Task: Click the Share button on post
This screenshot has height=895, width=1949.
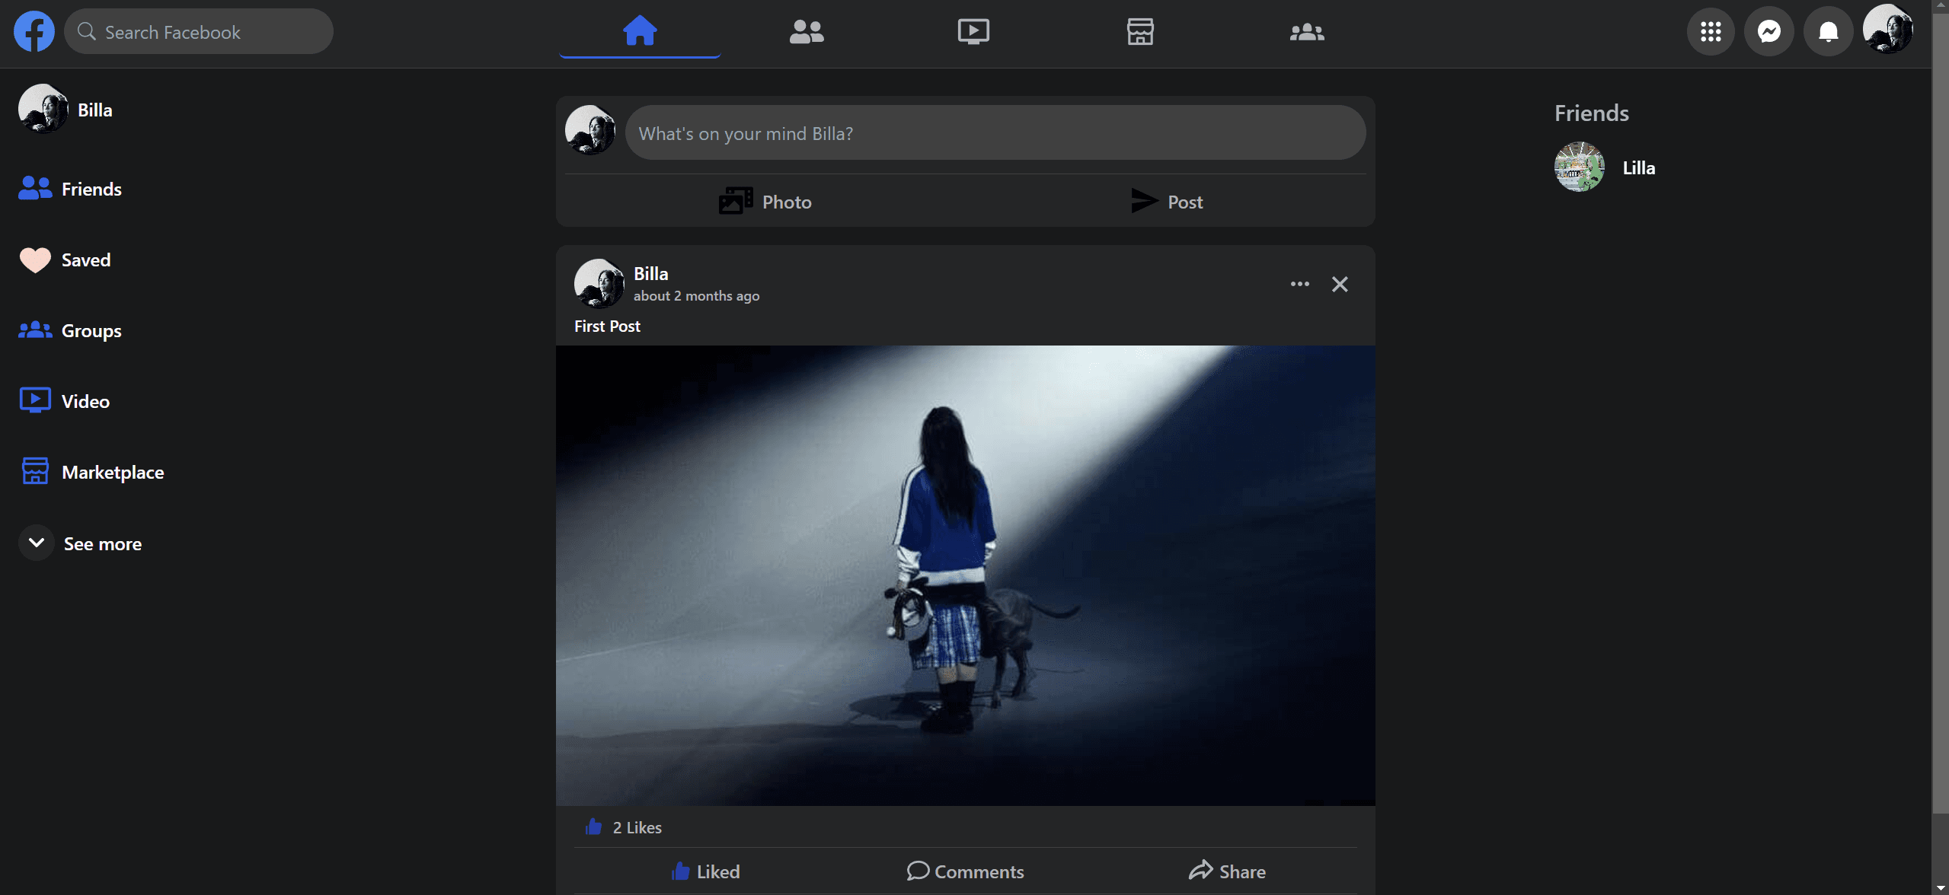Action: point(1227,871)
